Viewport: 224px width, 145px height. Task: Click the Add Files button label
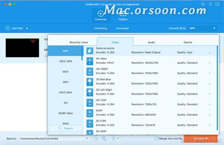point(17,28)
